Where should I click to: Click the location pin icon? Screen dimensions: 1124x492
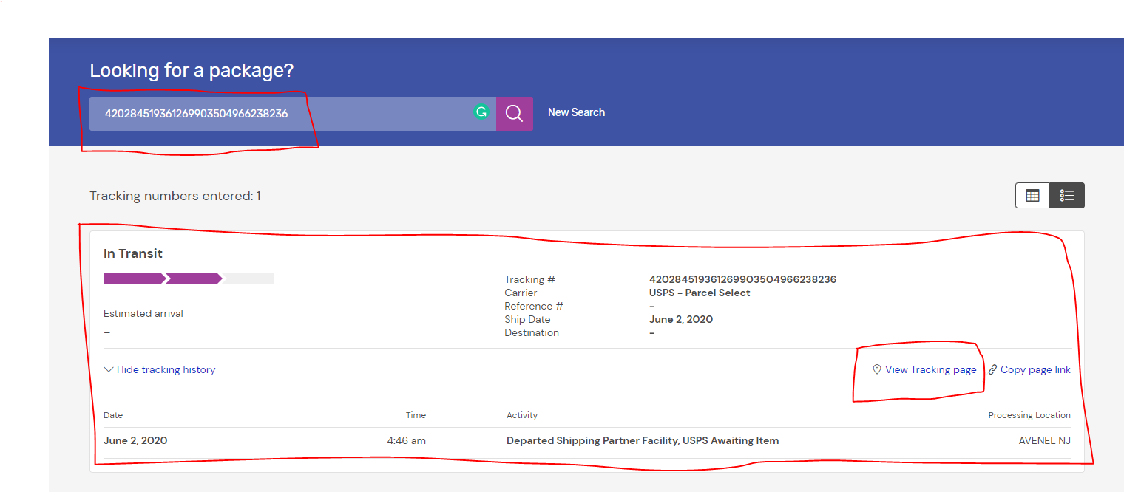click(x=877, y=369)
